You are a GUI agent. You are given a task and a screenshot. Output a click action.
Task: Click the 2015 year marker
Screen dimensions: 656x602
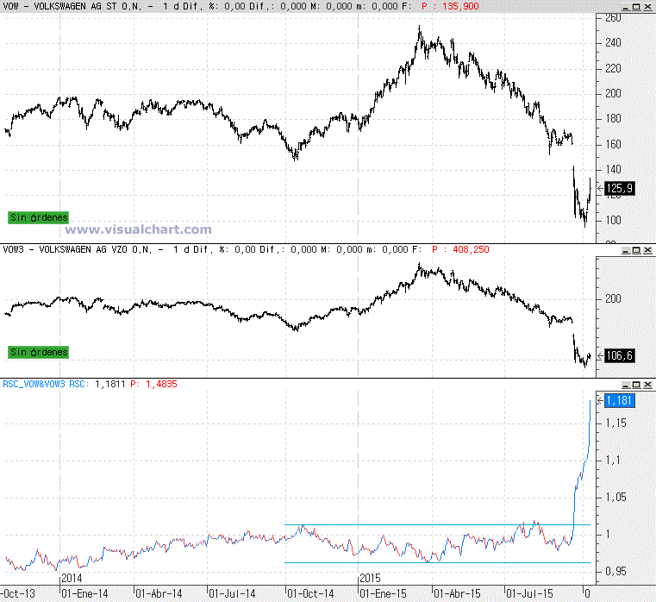click(371, 579)
